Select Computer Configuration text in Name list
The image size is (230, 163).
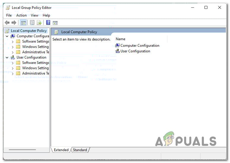(x=140, y=46)
